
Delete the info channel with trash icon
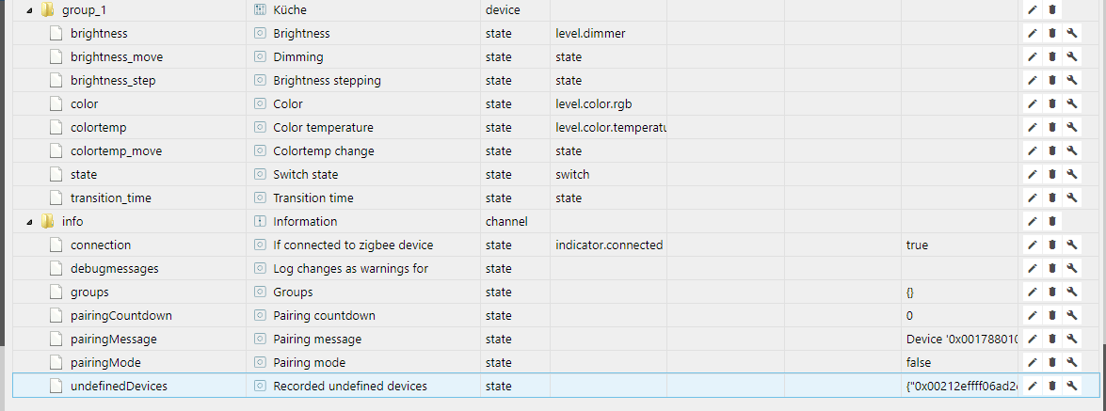(1052, 221)
